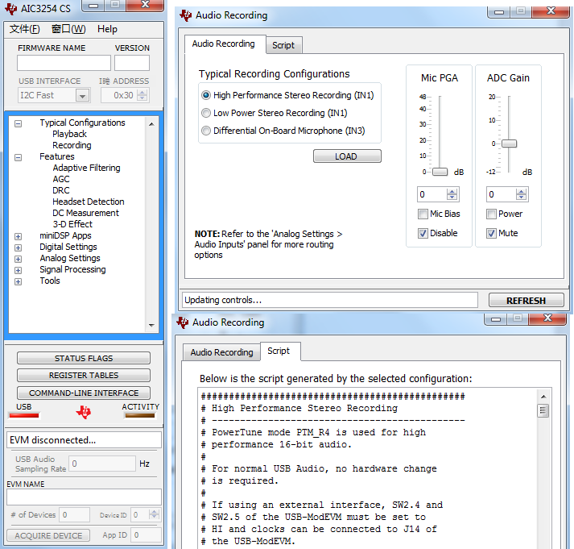Image resolution: width=574 pixels, height=549 pixels.
Task: Select Low Power Stereo Recording (IN1) option
Action: tap(206, 113)
